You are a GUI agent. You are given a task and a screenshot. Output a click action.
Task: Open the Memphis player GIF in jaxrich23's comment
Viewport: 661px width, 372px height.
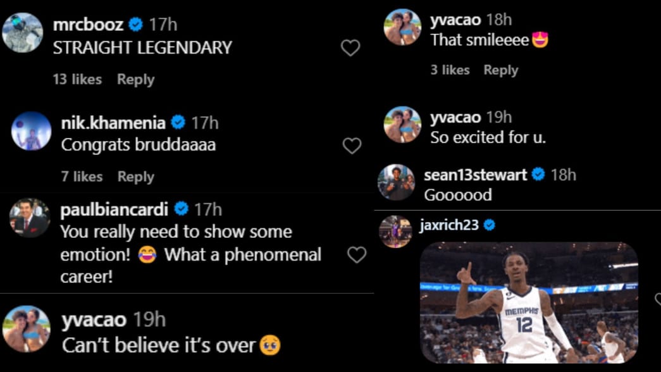pyautogui.click(x=529, y=302)
